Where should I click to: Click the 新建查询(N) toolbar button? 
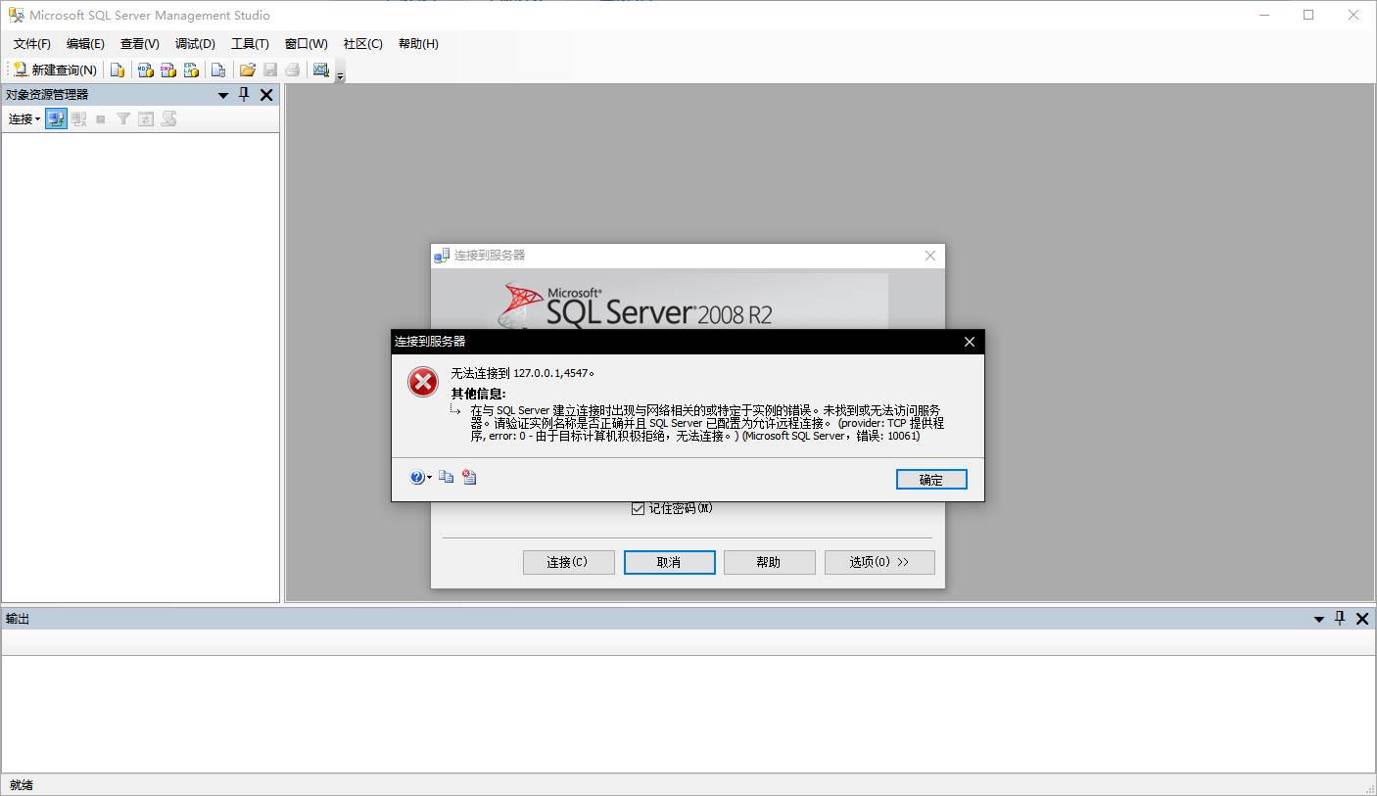click(x=55, y=70)
